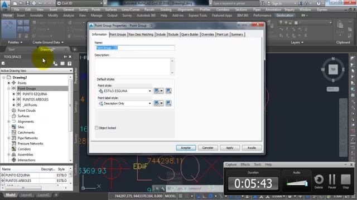Open the Overrides tab
The image size is (357, 200).
click(208, 34)
